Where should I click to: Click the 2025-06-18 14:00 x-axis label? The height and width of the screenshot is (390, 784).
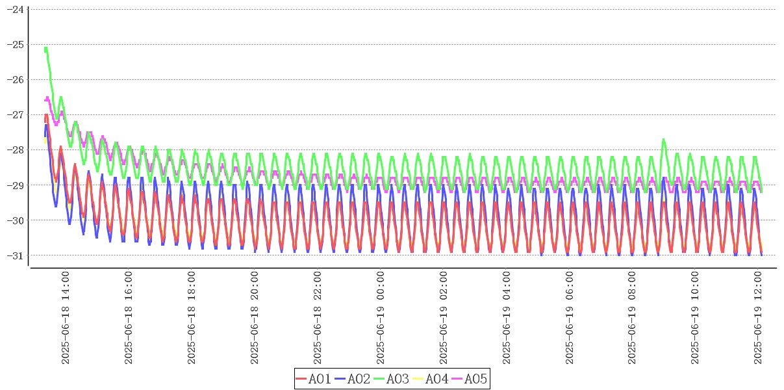(66, 318)
